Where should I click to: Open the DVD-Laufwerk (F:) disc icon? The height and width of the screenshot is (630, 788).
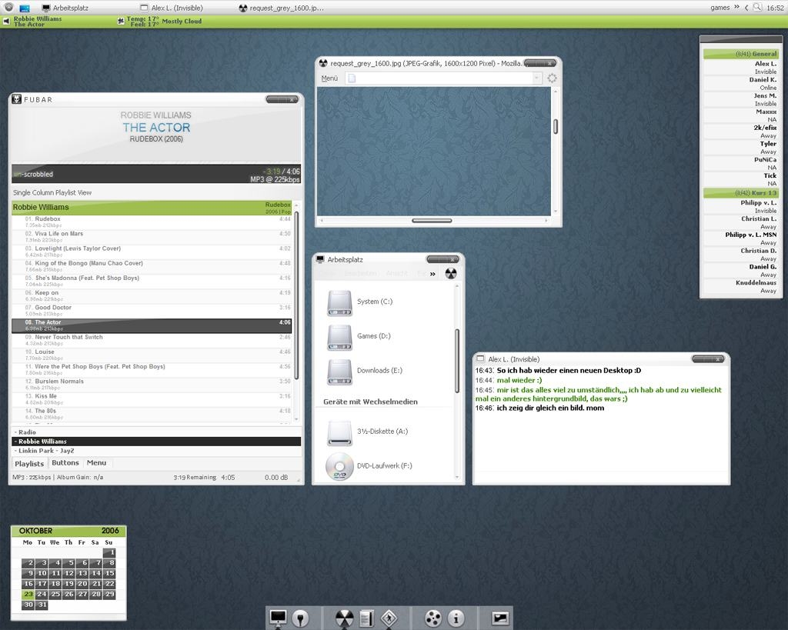pos(339,466)
